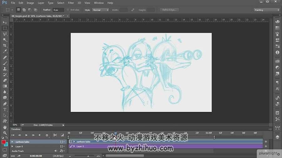Add media to cartoon take track
This screenshot has height=158, width=282.
(x=266, y=141)
